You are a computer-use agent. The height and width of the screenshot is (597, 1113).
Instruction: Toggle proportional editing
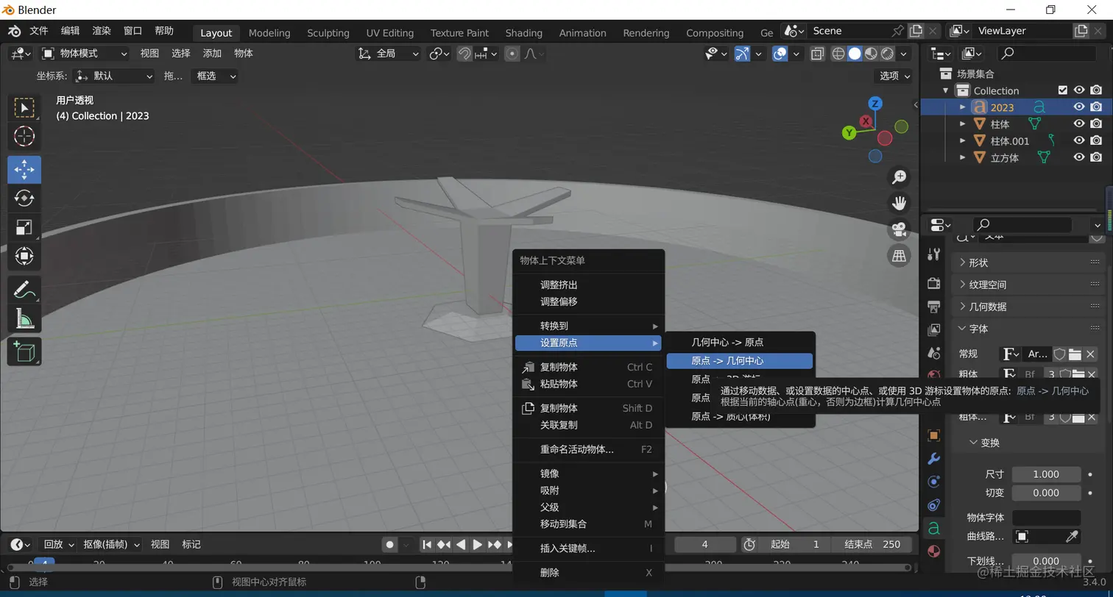point(512,54)
